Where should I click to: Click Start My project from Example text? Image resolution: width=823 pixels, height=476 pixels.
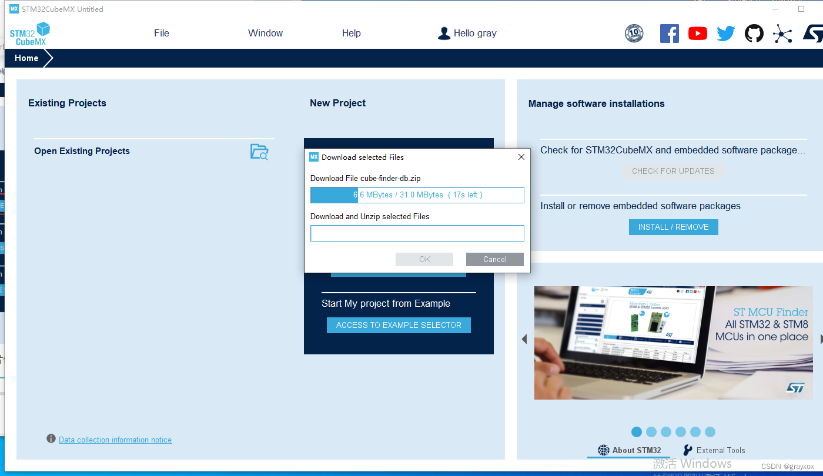386,303
